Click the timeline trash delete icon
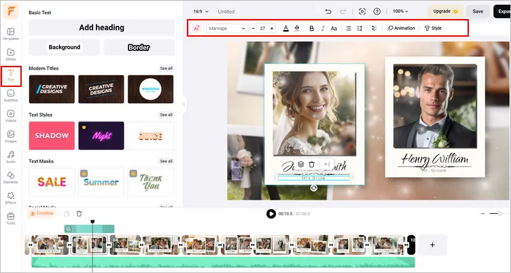The image size is (511, 273). (79, 214)
